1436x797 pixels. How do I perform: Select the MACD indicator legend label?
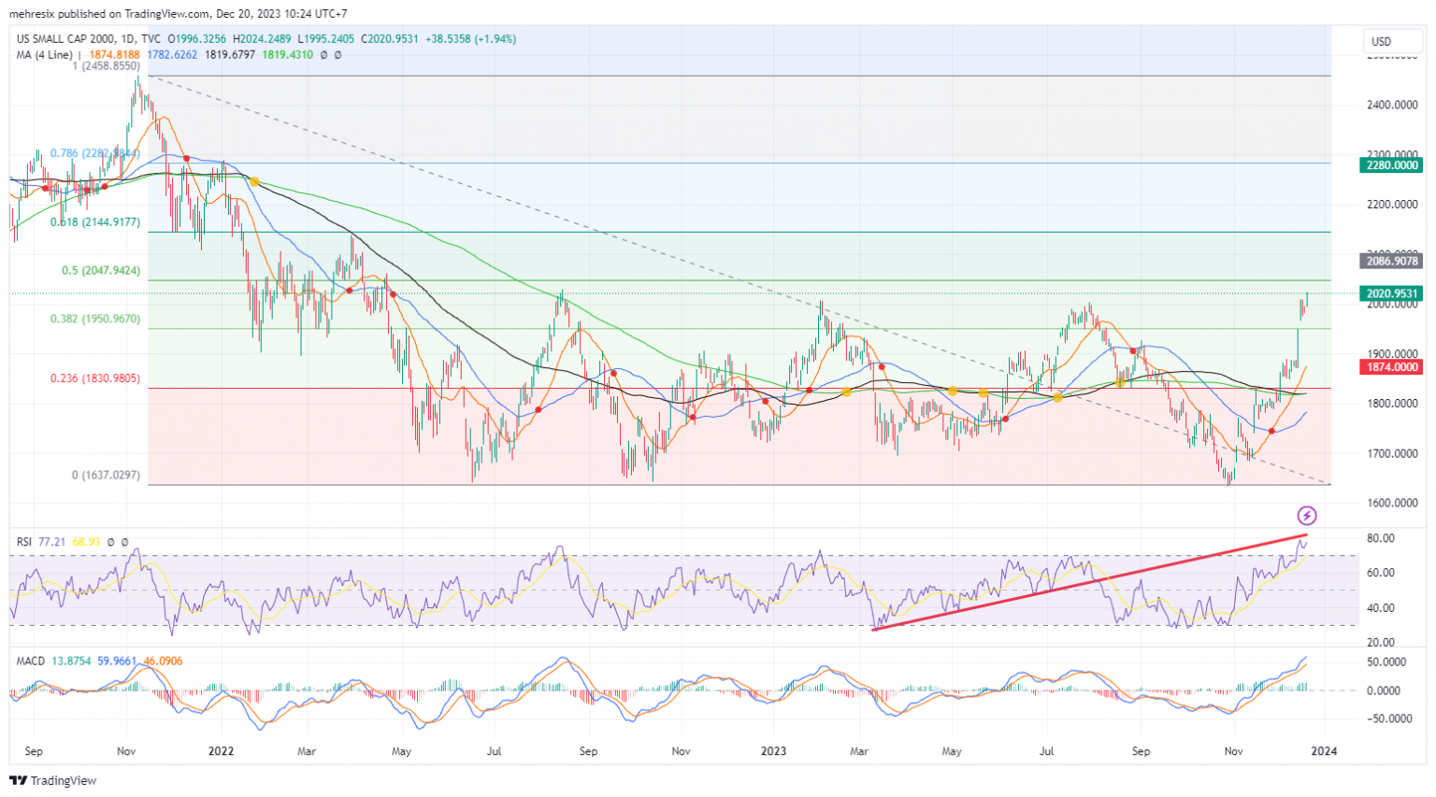tap(30, 661)
